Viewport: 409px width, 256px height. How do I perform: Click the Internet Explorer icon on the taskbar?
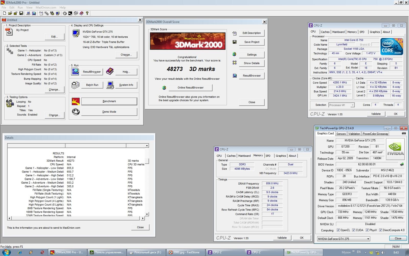pyautogui.click(x=20, y=252)
